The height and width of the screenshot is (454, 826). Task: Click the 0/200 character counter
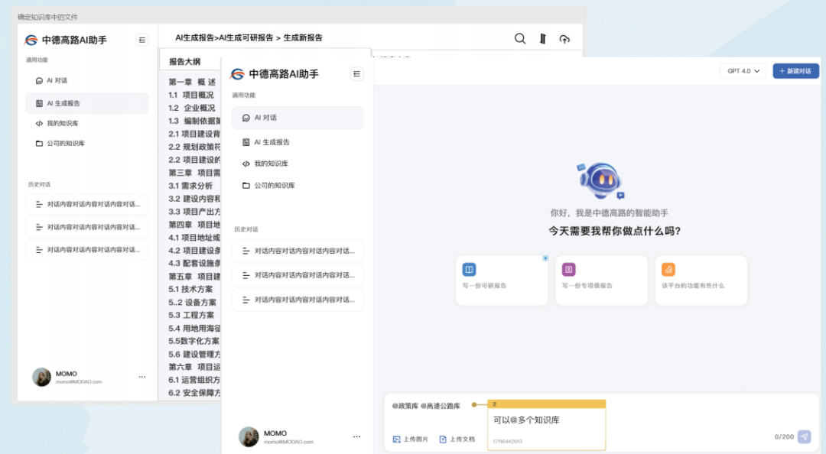coord(784,436)
